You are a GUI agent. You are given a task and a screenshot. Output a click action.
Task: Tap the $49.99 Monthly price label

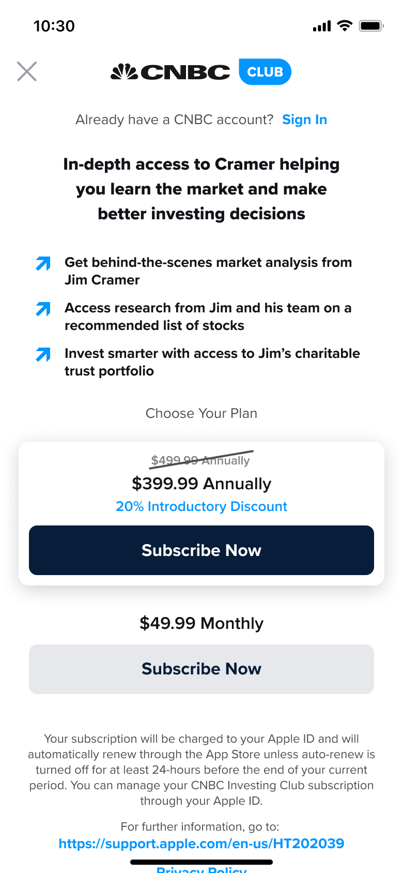click(x=202, y=623)
